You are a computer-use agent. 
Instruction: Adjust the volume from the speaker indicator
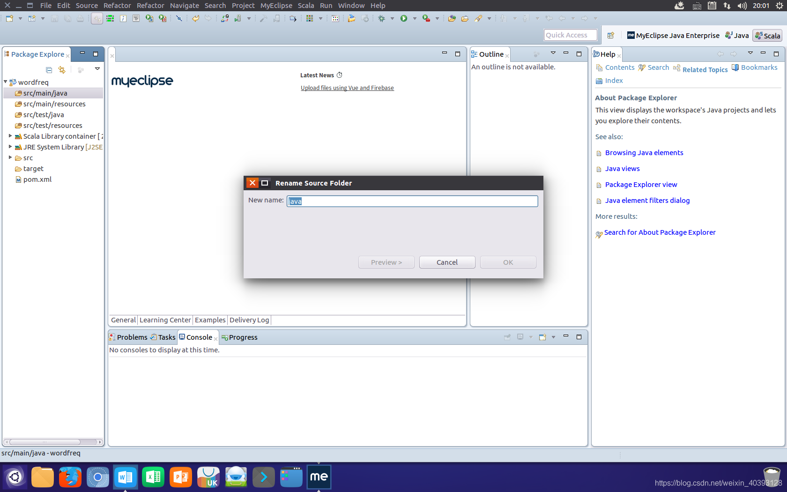pyautogui.click(x=742, y=6)
